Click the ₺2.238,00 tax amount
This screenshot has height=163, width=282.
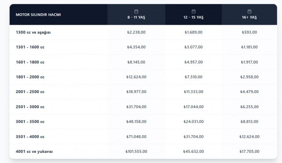pyautogui.click(x=136, y=32)
